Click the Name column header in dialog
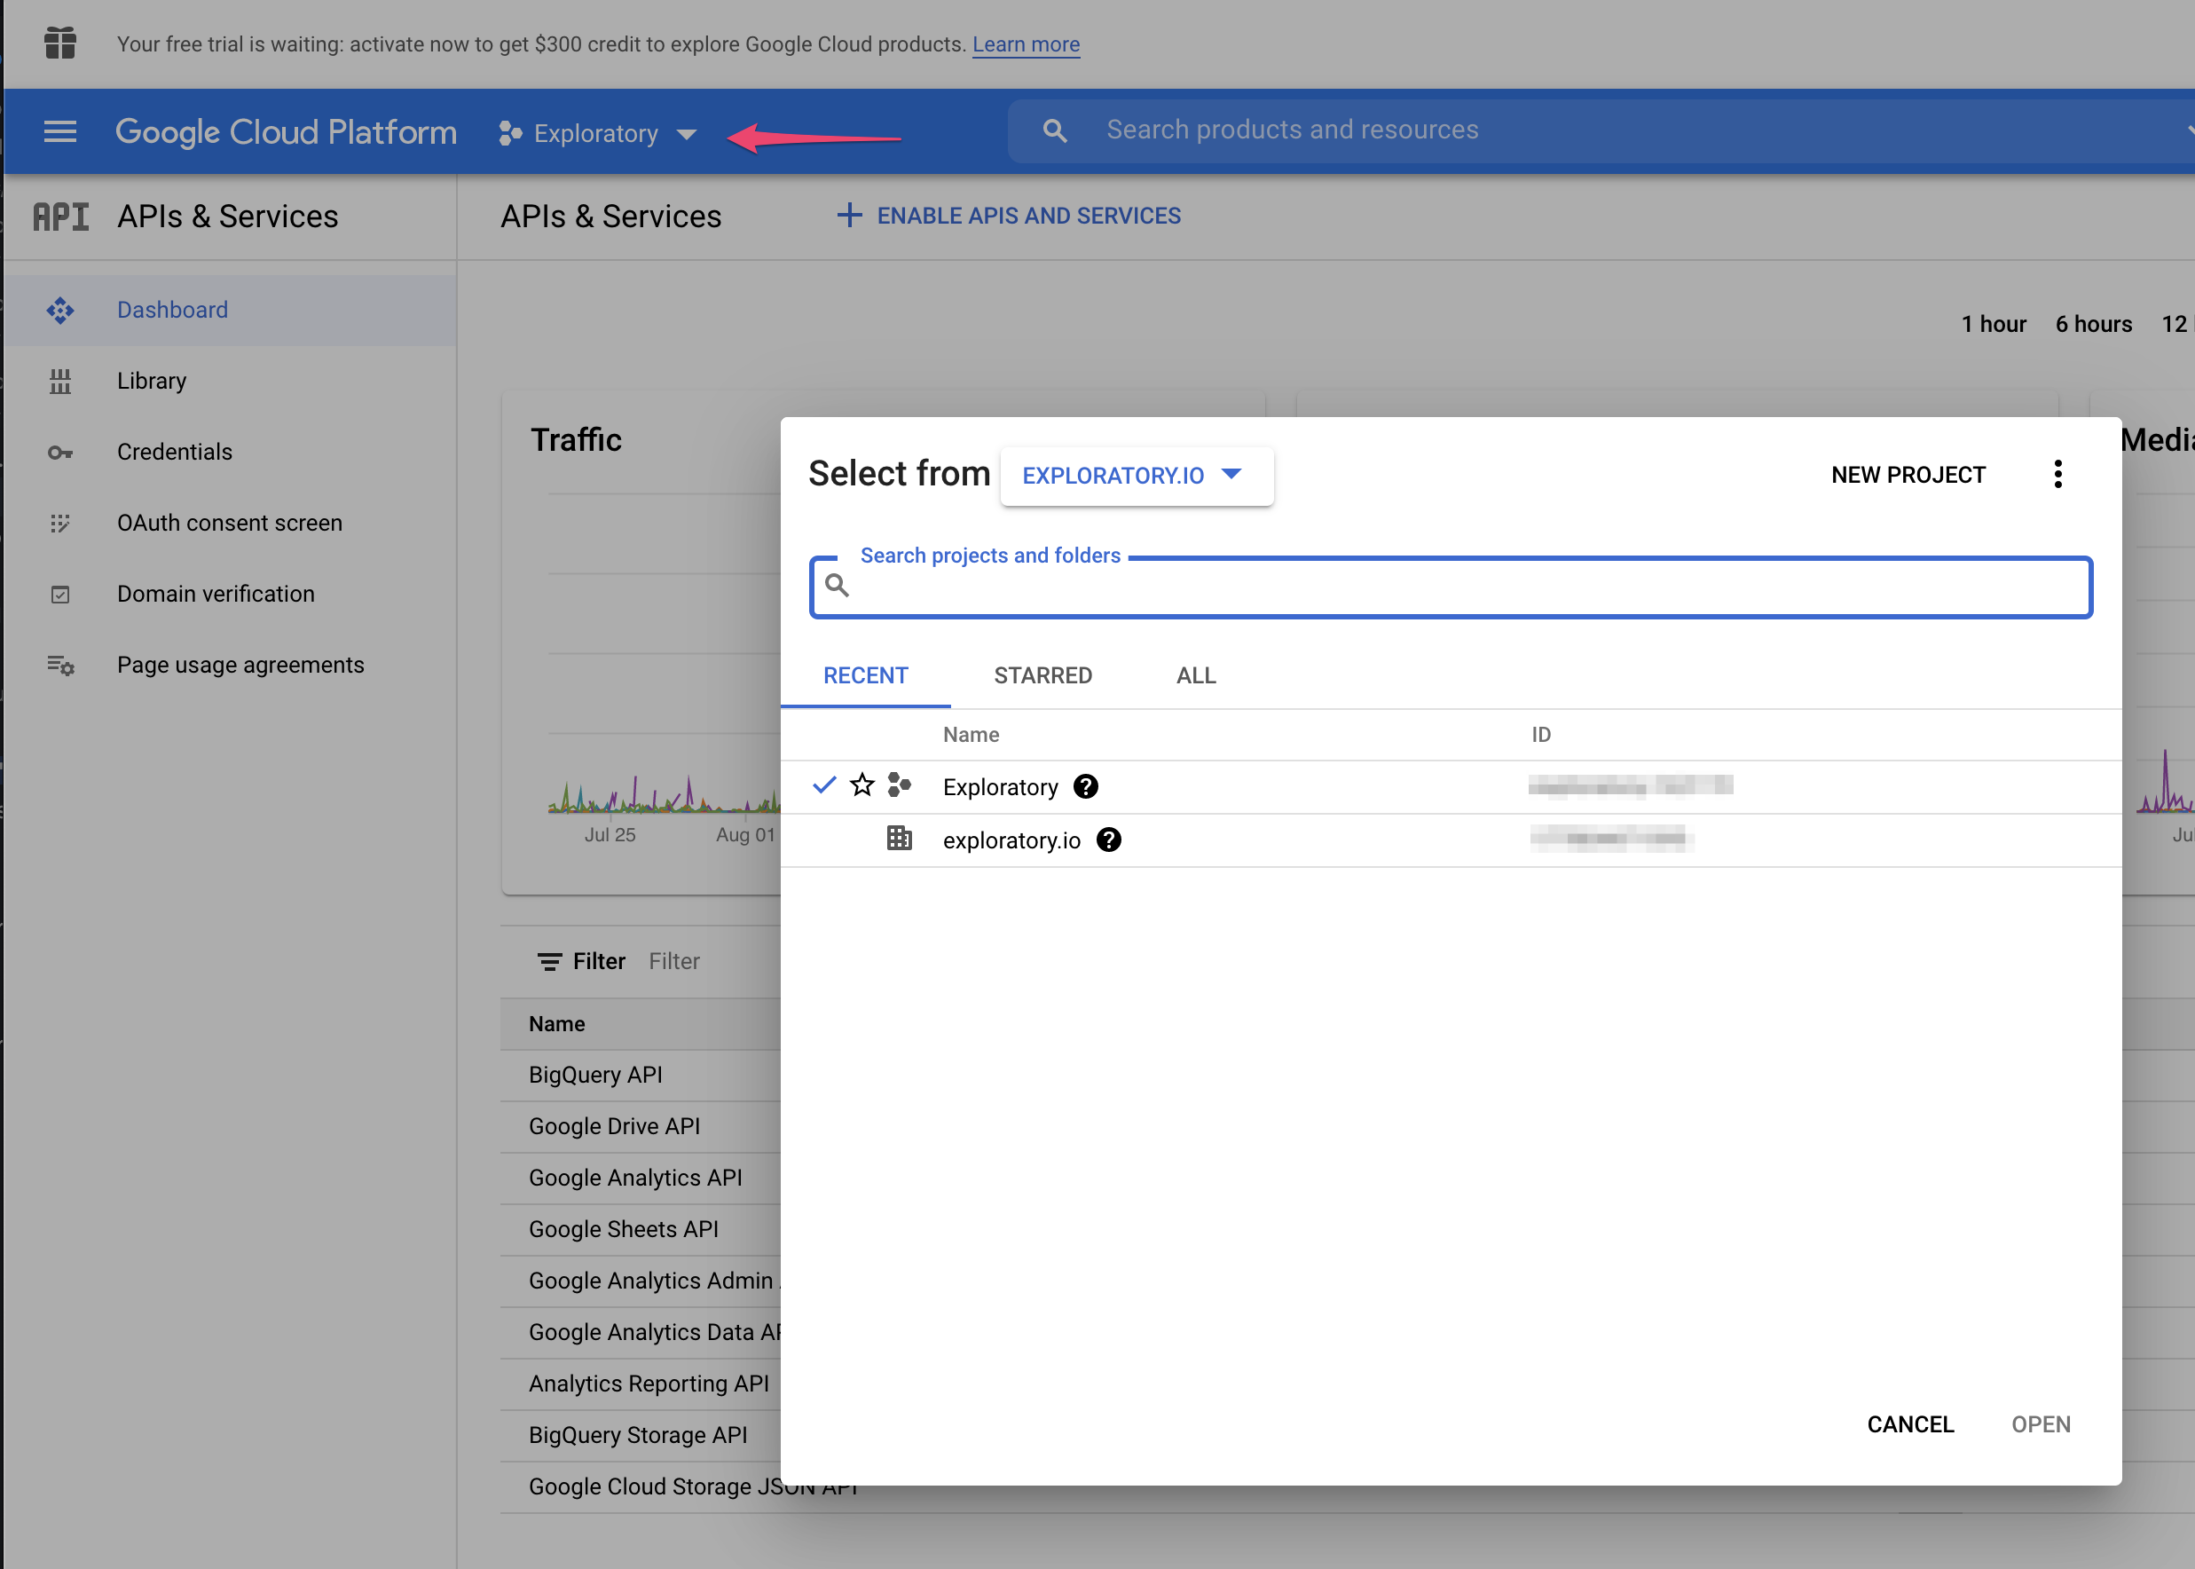Screen dimensions: 2195x1569 pyautogui.click(x=971, y=734)
